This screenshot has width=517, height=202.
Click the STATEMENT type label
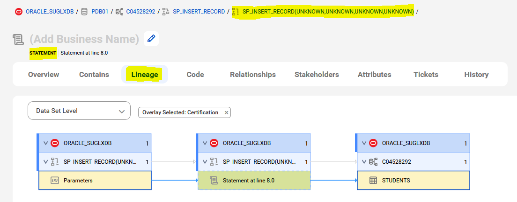tap(43, 53)
